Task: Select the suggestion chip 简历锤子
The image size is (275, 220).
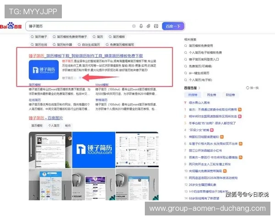Action: pos(39,37)
